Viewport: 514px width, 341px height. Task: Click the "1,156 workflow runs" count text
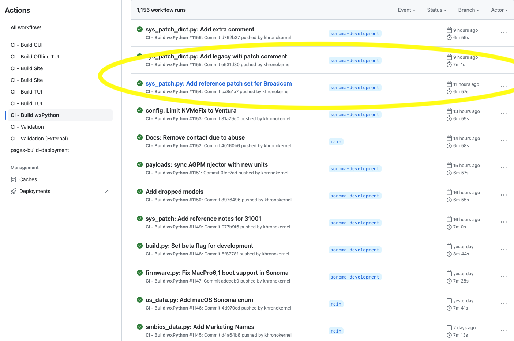pos(161,10)
